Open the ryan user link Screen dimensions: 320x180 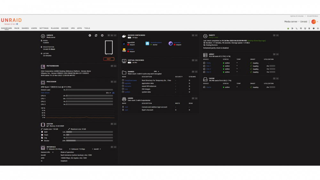[126, 110]
